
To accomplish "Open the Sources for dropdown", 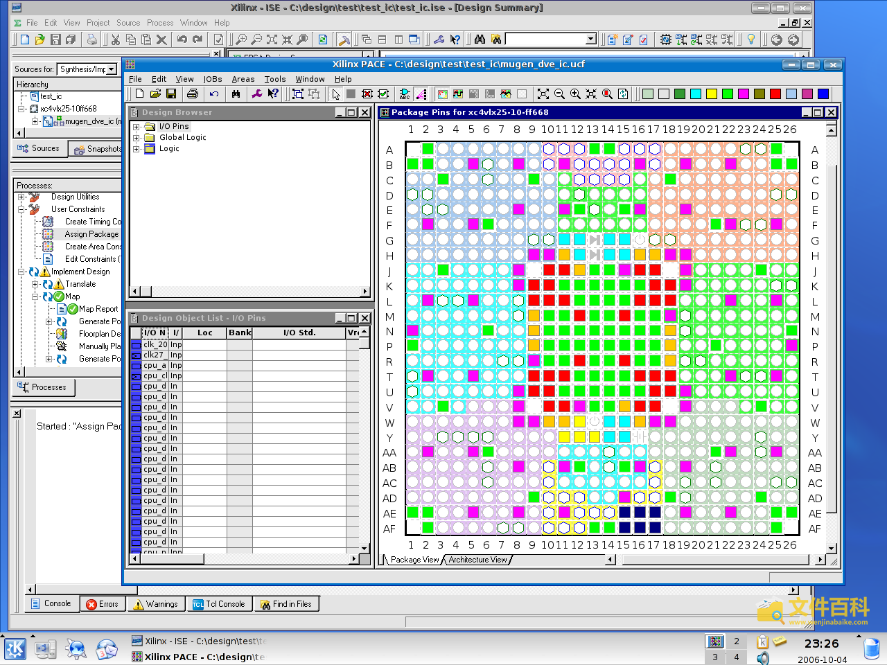I will coord(111,69).
